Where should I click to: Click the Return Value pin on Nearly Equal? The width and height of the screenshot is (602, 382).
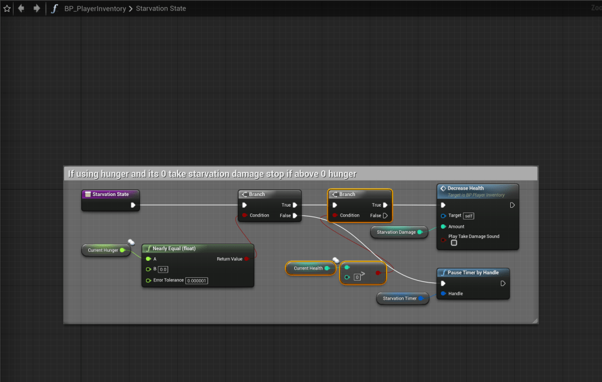(x=247, y=258)
